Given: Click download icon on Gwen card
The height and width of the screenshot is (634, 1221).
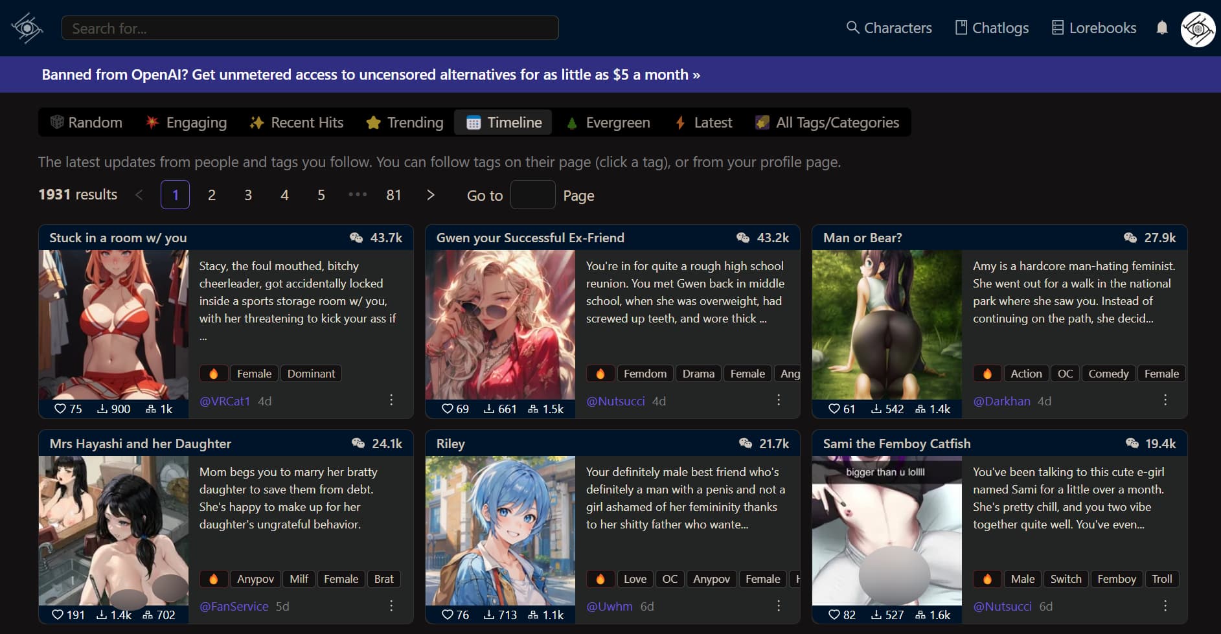Looking at the screenshot, I should 489,409.
